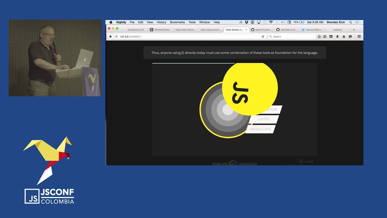Open the AirPlay display menu icon
This screenshot has width=387, height=218.
259,22
